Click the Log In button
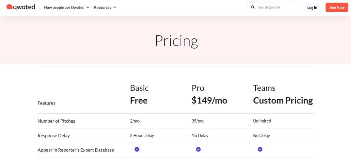 pyautogui.click(x=312, y=8)
